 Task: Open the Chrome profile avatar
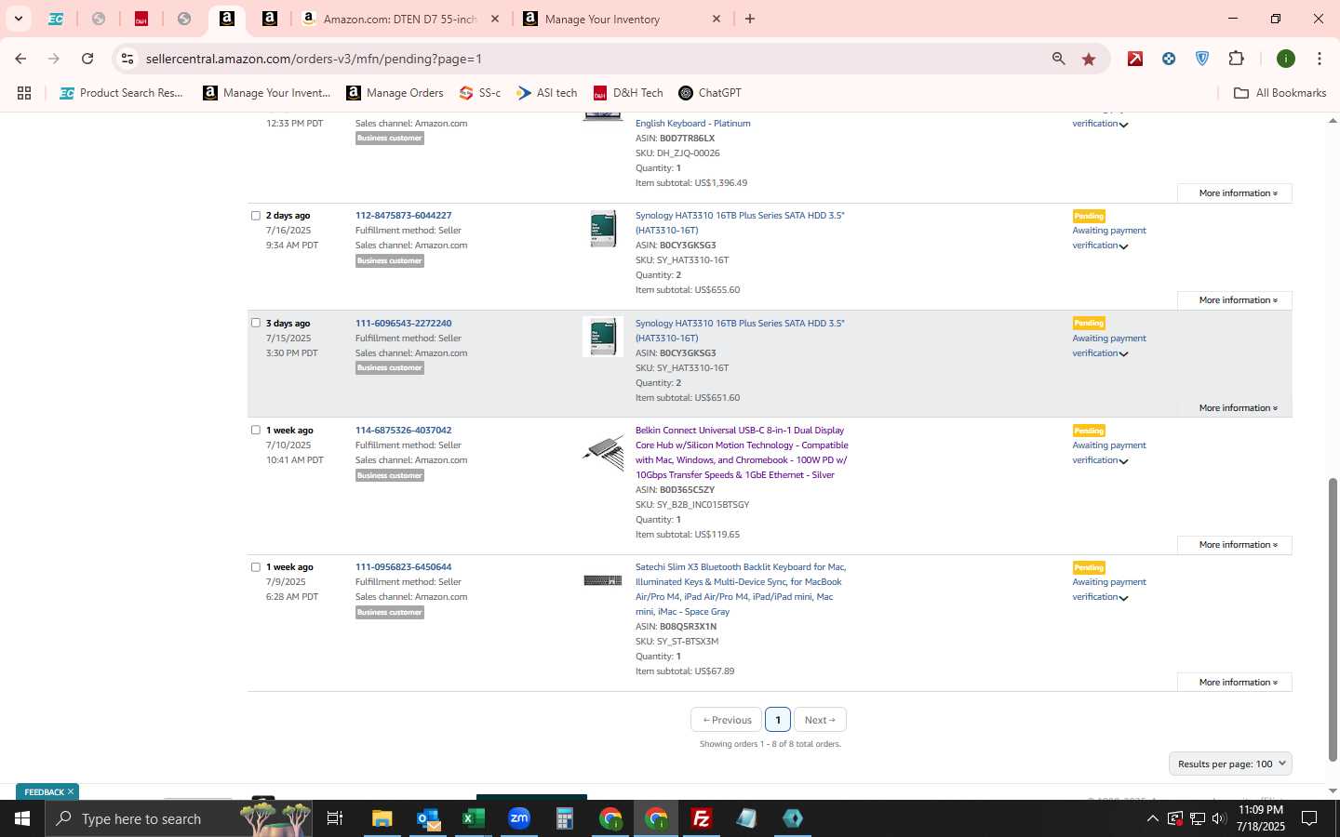pos(1286,59)
